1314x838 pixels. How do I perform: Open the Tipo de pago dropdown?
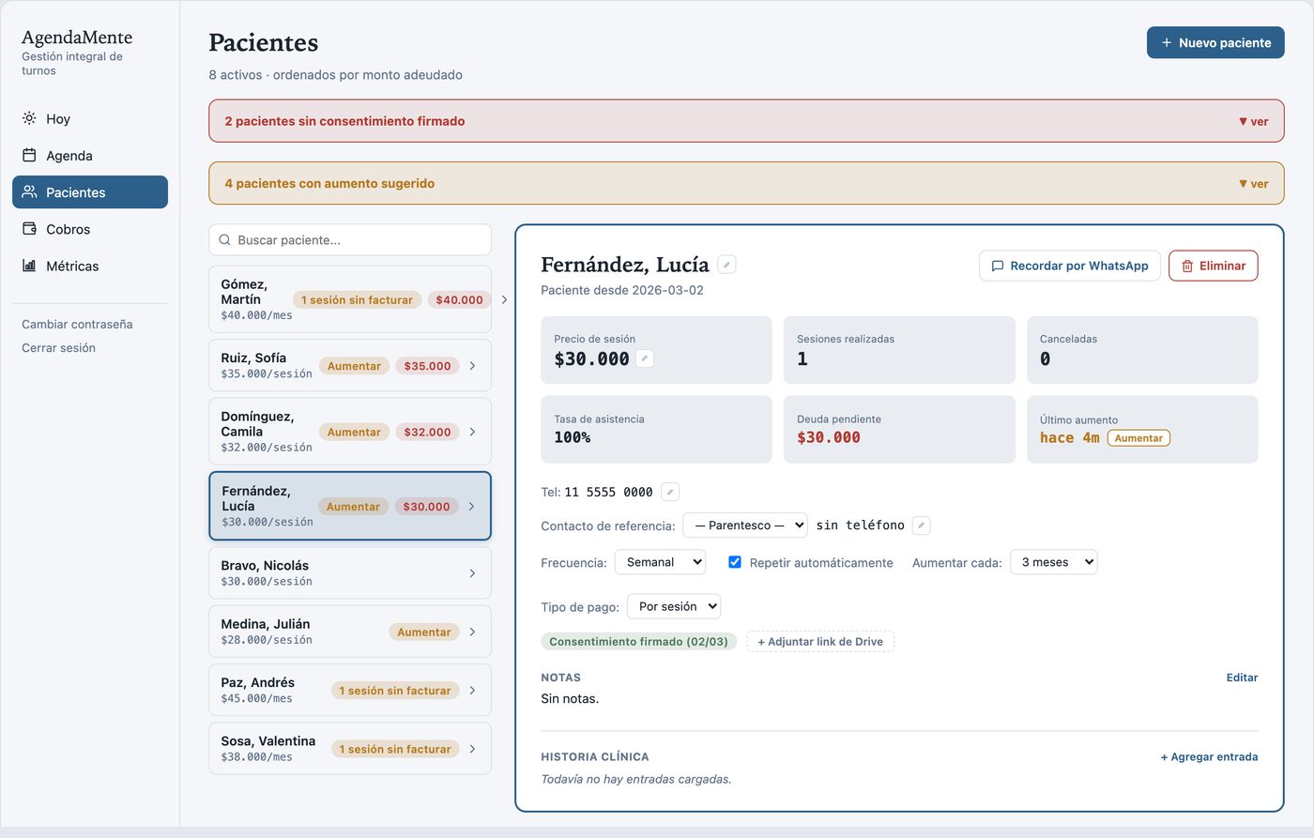(x=674, y=606)
